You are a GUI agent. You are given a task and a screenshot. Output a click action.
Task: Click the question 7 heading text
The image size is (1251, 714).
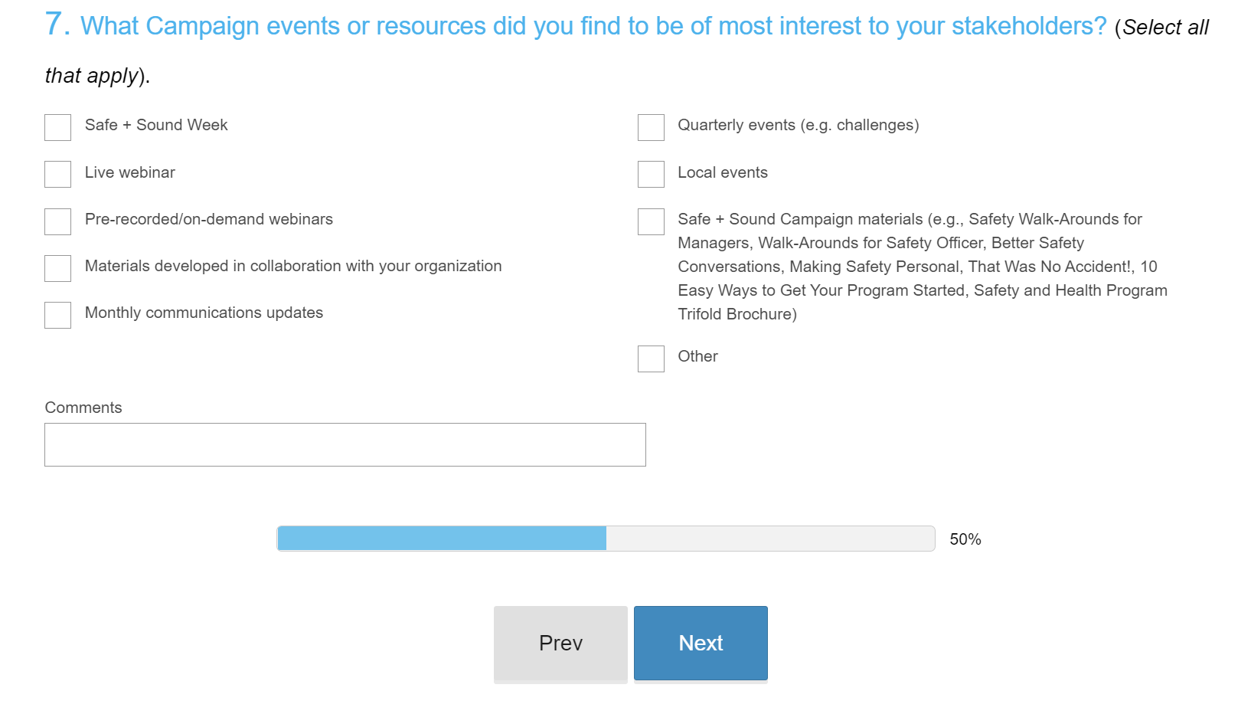click(593, 26)
